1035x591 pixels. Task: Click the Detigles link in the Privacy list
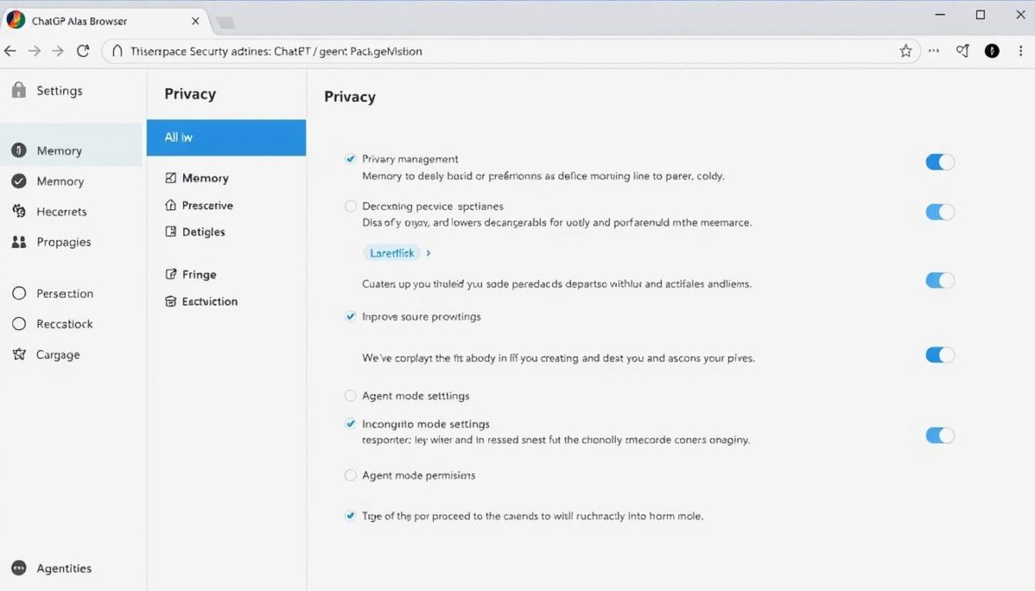click(203, 231)
